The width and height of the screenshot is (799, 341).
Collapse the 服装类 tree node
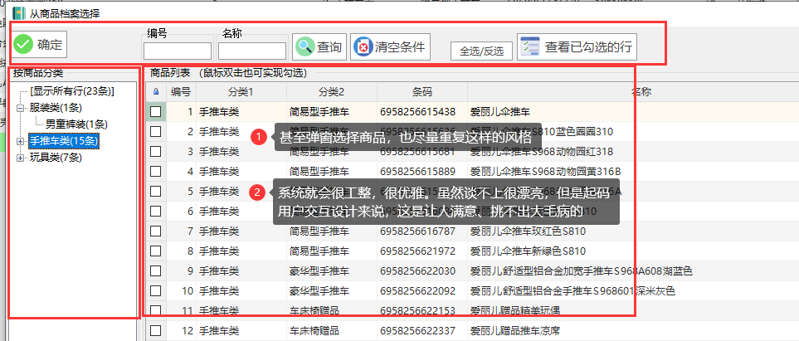21,108
